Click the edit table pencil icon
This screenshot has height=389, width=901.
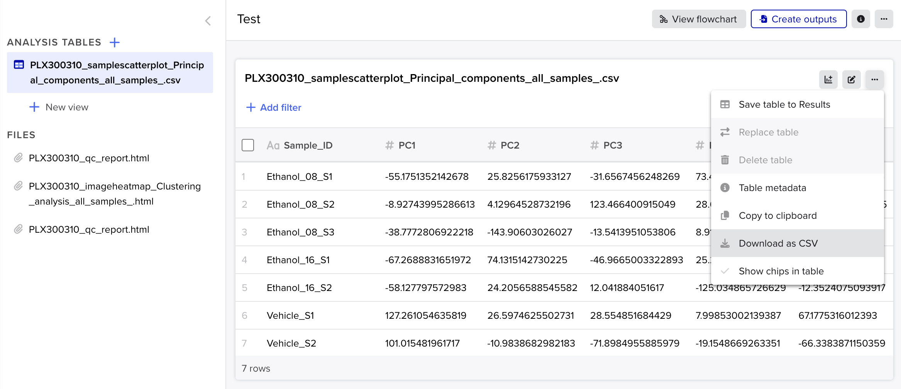click(x=851, y=79)
